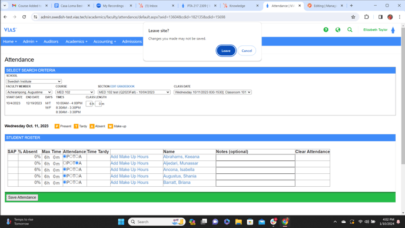Viewport: 405px width, 228px height.
Task: Mark Ancona, Isabella as Tardy
Action: point(71,169)
